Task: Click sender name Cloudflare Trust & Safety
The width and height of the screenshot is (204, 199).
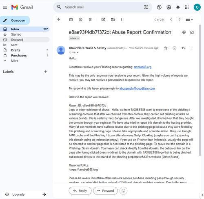Action: pos(87,48)
